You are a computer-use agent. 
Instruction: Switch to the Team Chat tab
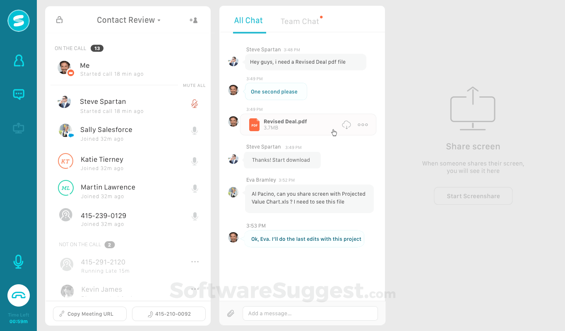click(x=300, y=21)
